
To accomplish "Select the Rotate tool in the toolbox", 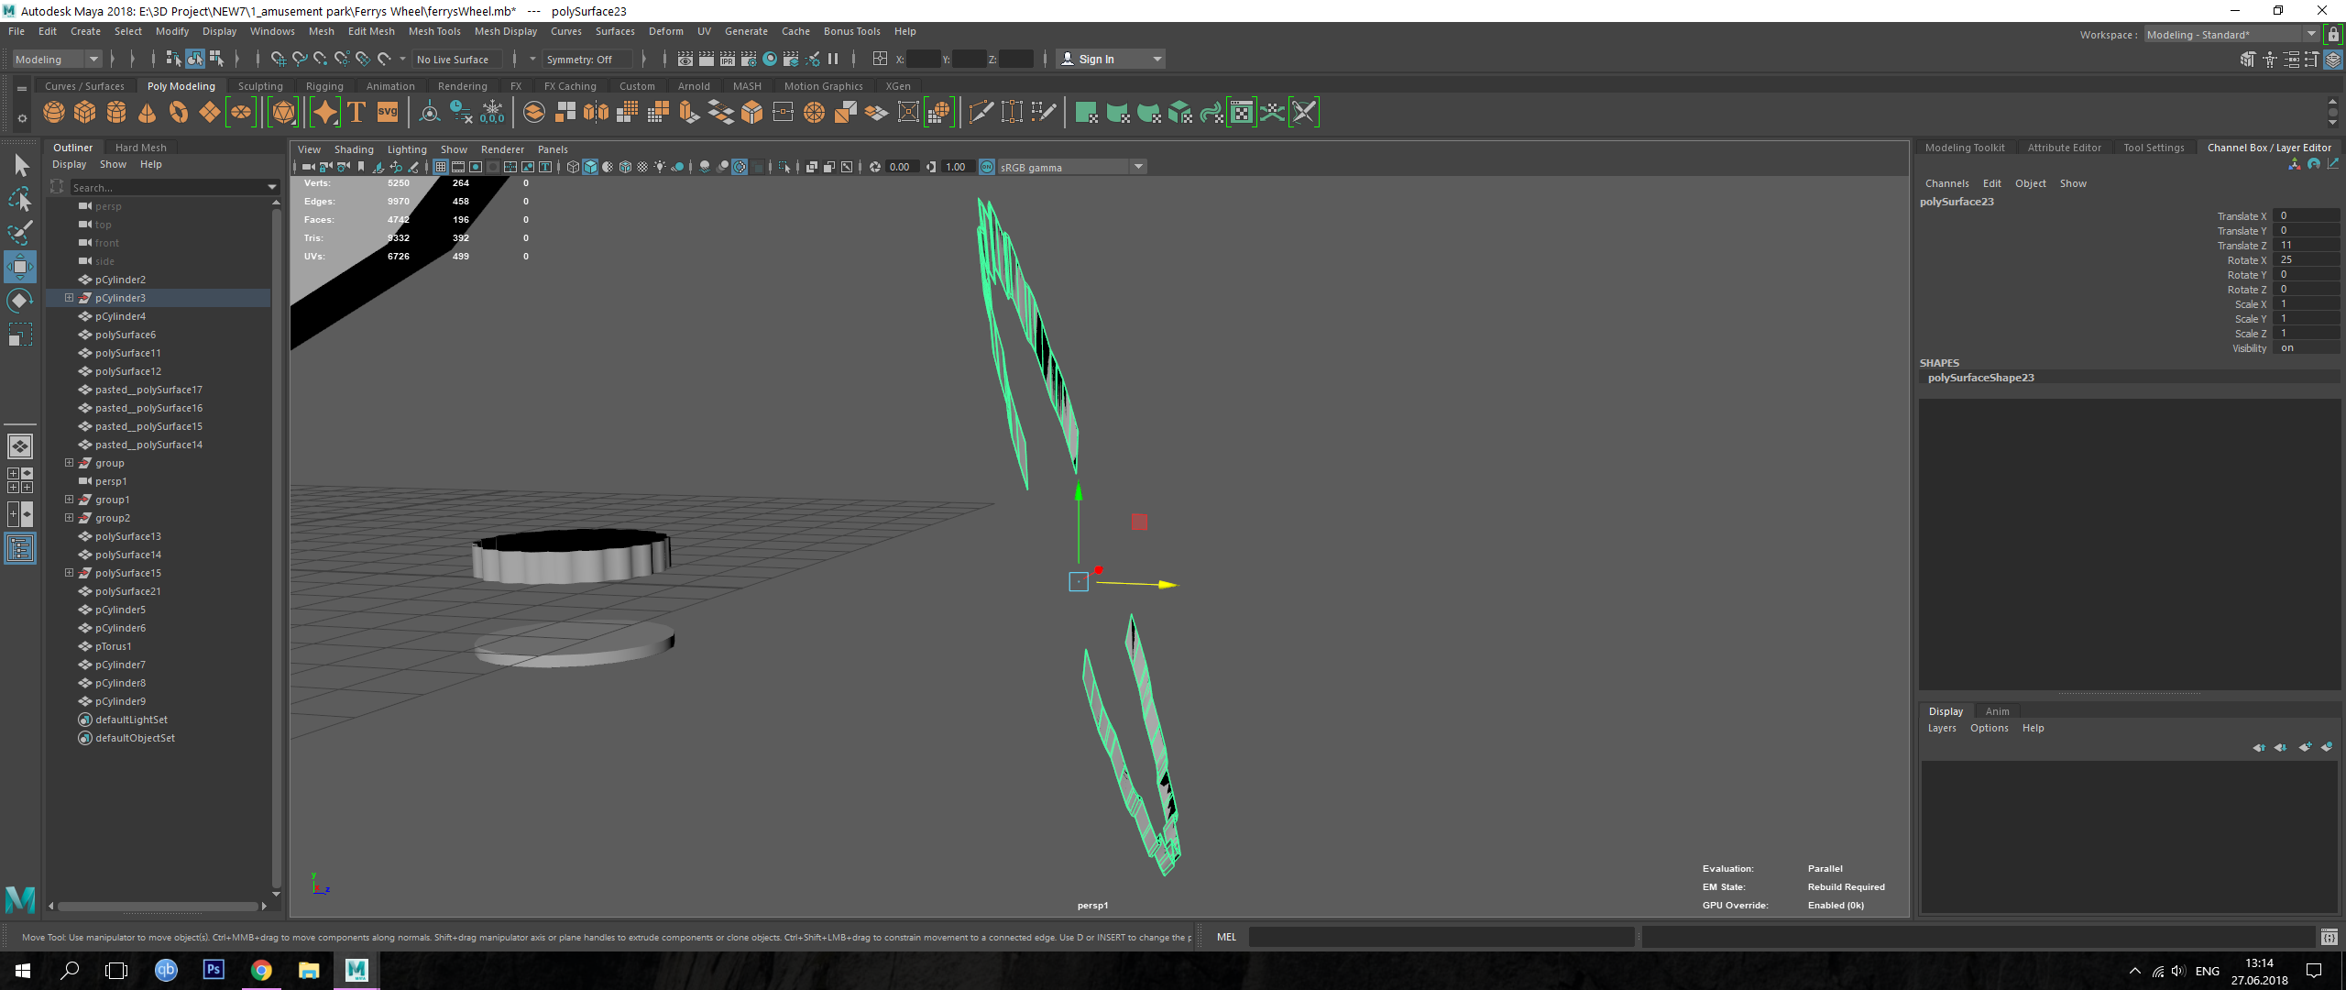I will [20, 302].
